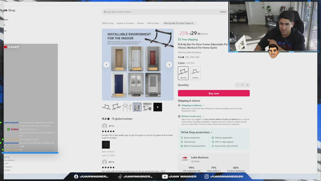Click Secure payments shield icon
The width and height of the screenshot is (321, 181).
(x=182, y=138)
